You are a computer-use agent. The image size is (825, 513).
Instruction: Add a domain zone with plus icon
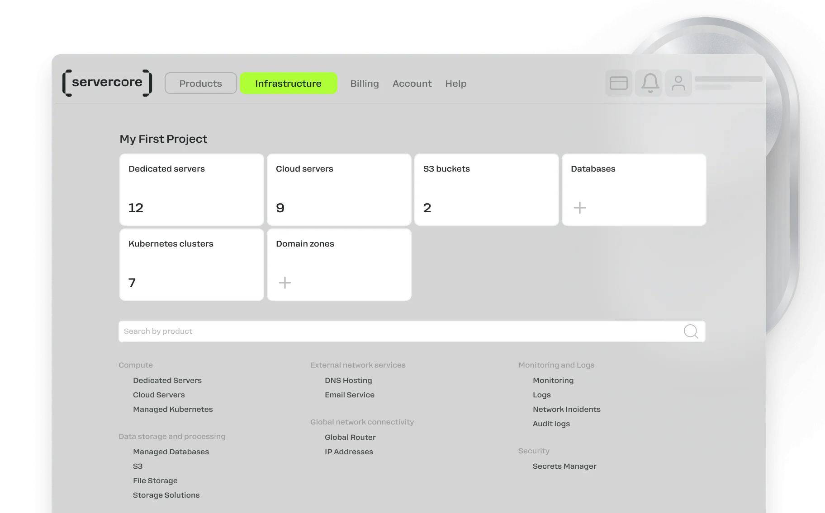(x=284, y=283)
